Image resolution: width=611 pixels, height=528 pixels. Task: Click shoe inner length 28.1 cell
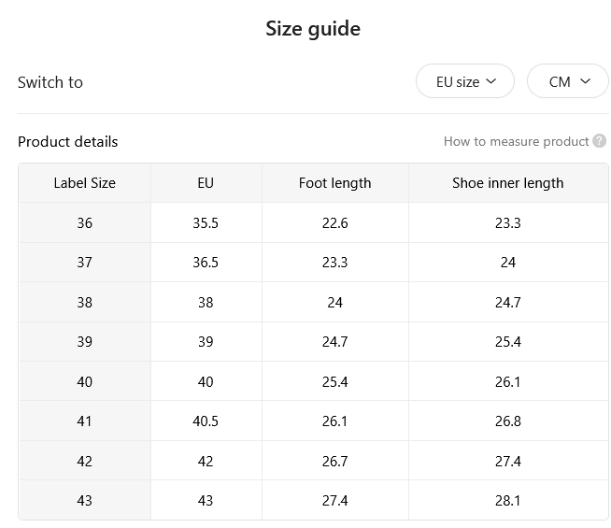[x=508, y=500]
